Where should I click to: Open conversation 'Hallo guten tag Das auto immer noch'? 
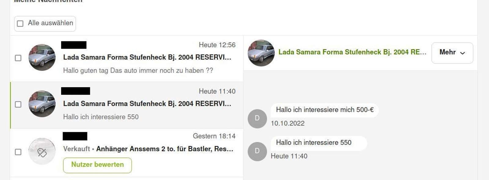coord(138,71)
